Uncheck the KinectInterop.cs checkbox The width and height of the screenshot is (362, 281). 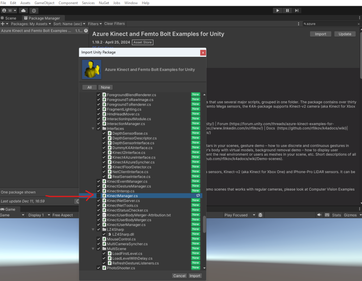99,191
